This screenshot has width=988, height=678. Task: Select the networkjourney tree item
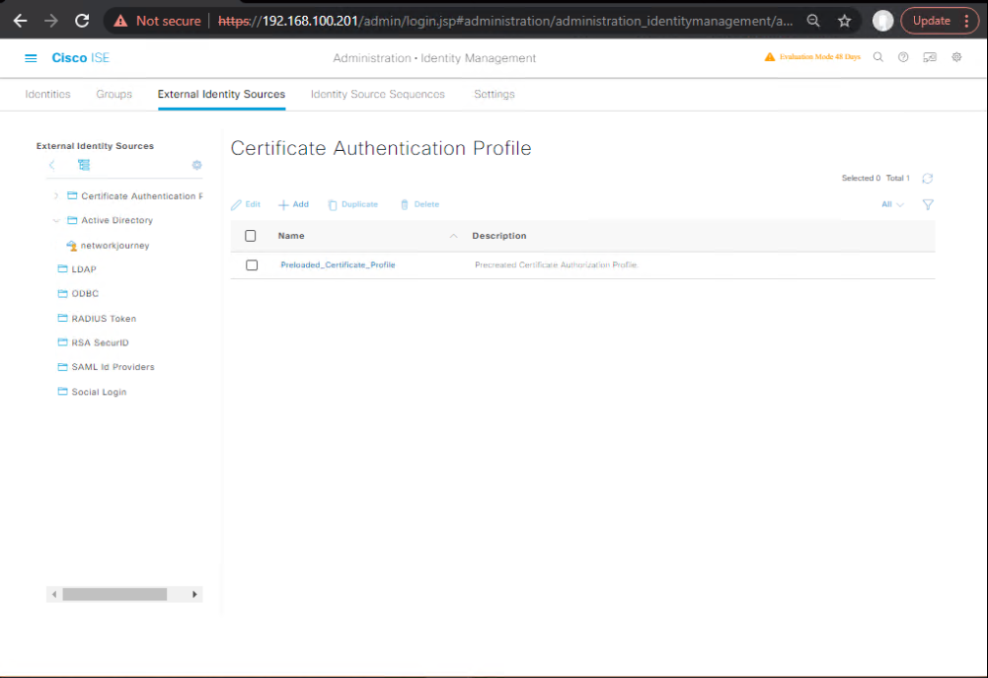tap(108, 246)
